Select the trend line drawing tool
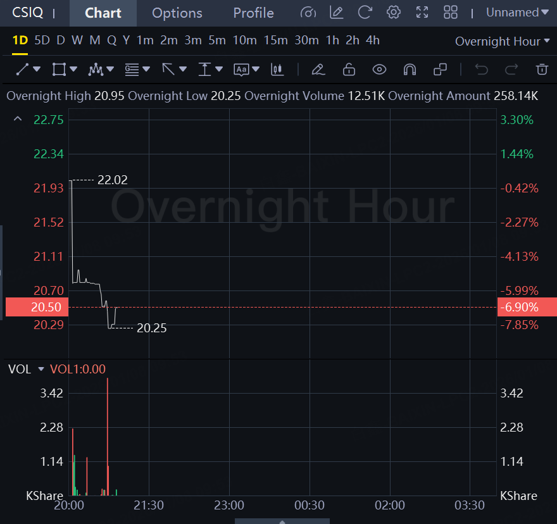The width and height of the screenshot is (557, 524). (22, 69)
